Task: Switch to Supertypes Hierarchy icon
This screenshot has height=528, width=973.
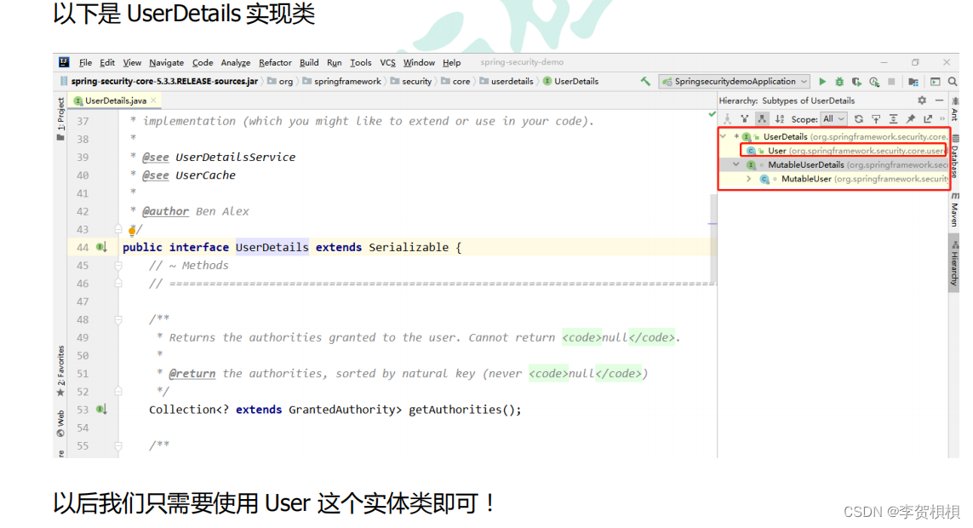Action: (745, 118)
